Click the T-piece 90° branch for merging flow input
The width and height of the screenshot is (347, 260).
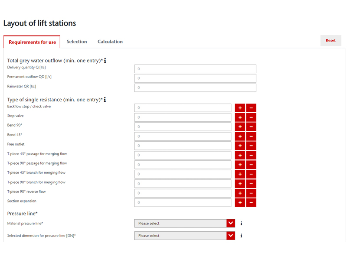point(183,184)
